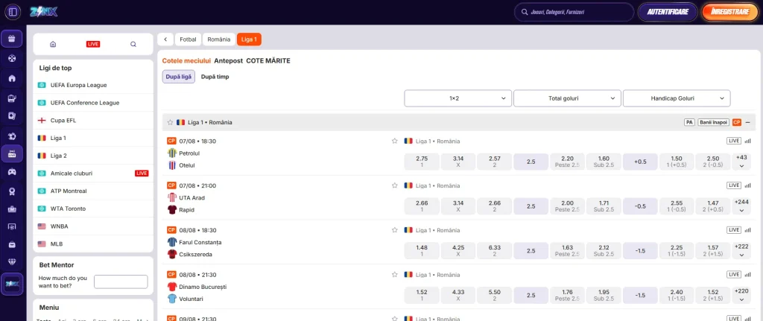
Task: Click the games search field in header
Action: pyautogui.click(x=574, y=12)
